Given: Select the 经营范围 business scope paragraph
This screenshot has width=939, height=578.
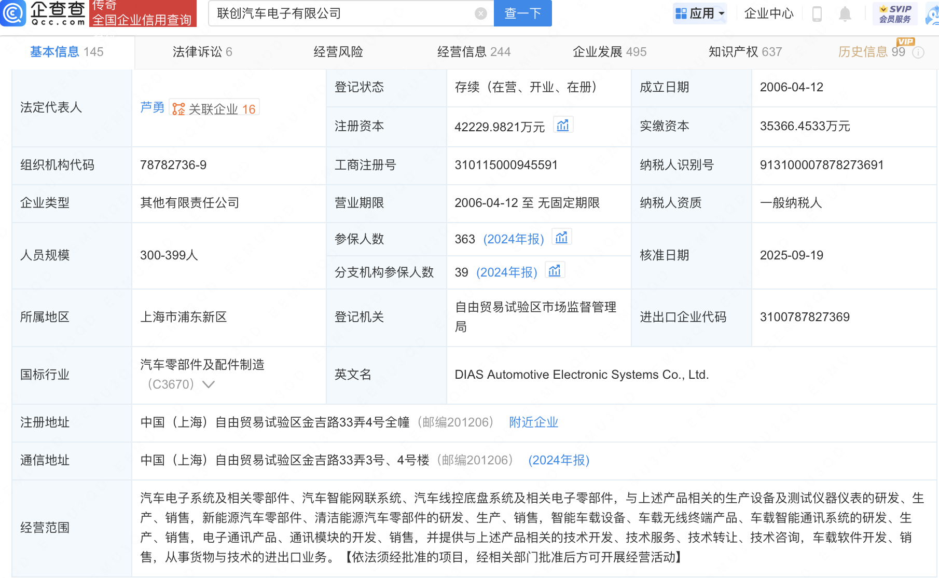Looking at the screenshot, I should click(532, 528).
